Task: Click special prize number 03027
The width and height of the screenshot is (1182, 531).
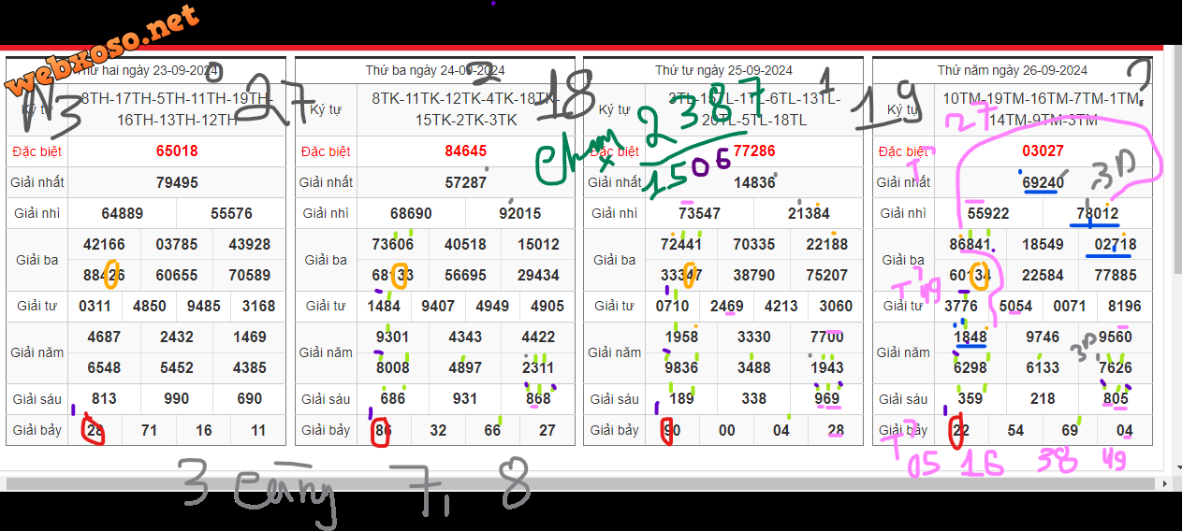Action: pyautogui.click(x=1042, y=151)
